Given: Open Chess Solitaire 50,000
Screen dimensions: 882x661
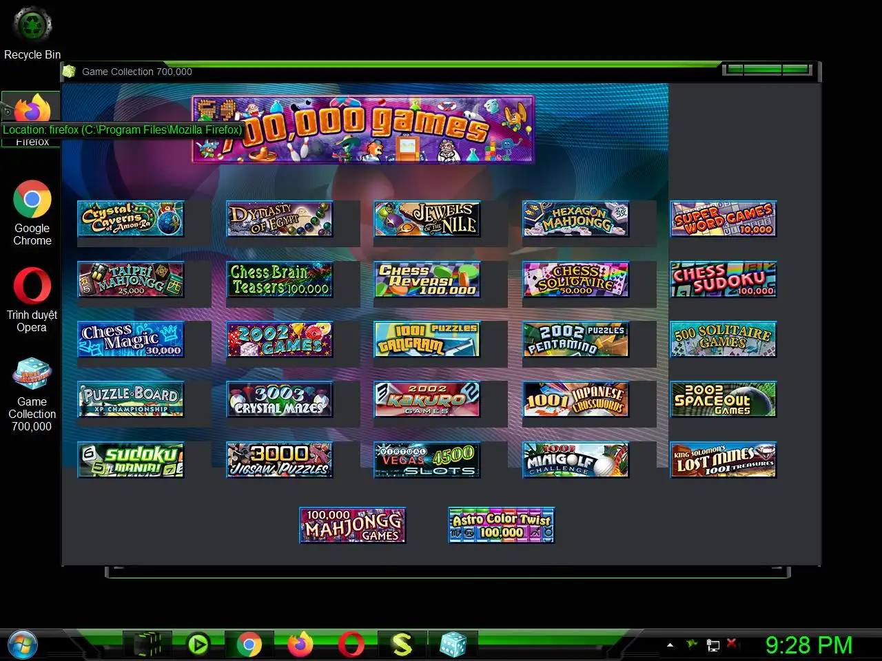Looking at the screenshot, I should 576,280.
